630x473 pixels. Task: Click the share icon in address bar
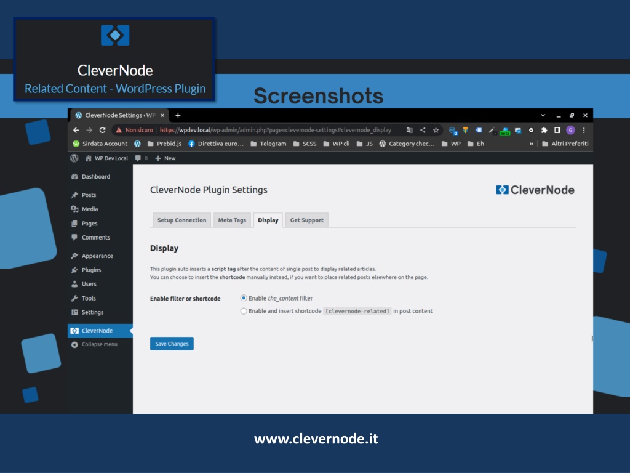[423, 130]
